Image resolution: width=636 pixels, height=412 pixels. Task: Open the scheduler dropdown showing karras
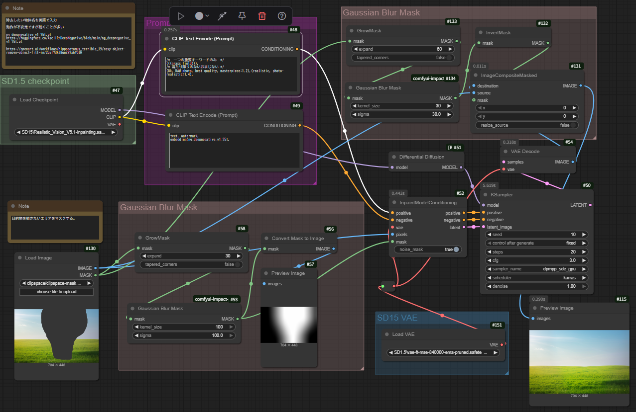[x=536, y=278]
